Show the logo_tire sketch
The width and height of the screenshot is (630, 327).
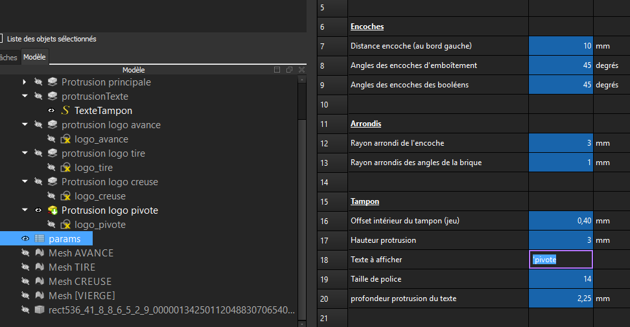(x=51, y=167)
